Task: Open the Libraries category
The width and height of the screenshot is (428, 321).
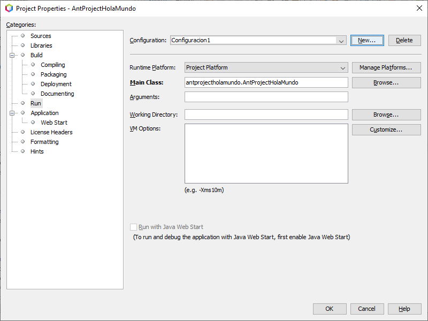Action: (41, 45)
